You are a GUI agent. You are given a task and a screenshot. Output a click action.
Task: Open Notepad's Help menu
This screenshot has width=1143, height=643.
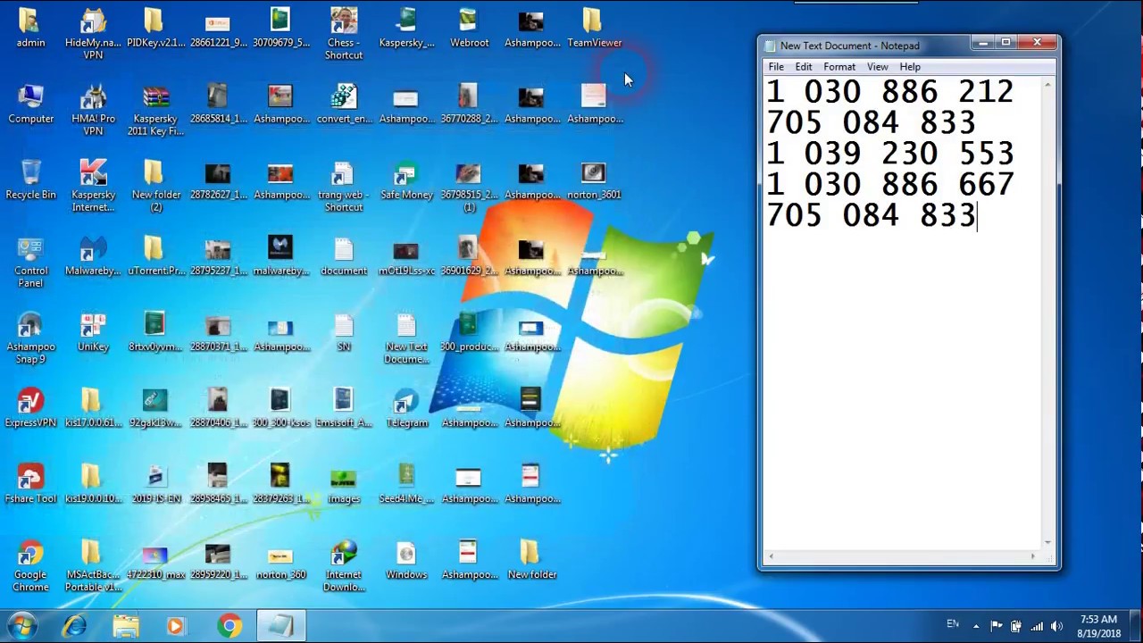tap(910, 67)
